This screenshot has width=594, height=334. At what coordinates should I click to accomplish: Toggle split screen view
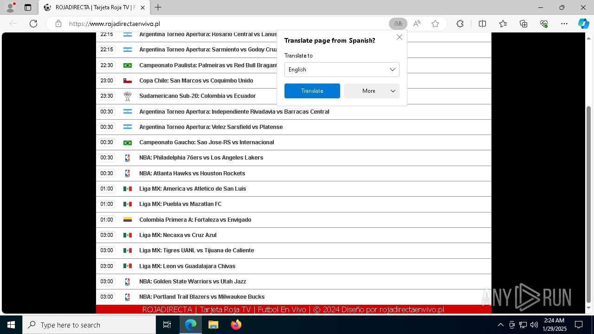pyautogui.click(x=482, y=24)
